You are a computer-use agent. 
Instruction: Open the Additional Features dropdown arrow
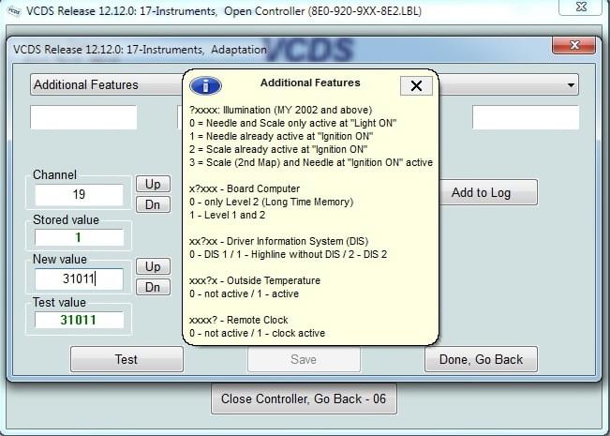click(571, 85)
